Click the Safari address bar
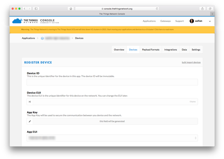Screen dimensions: 224x159 point(117,9)
